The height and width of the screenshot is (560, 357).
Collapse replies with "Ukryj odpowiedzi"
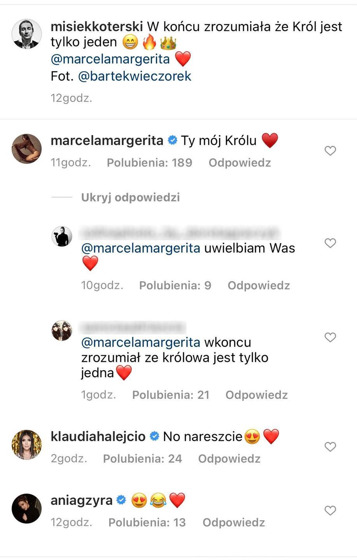(x=130, y=198)
